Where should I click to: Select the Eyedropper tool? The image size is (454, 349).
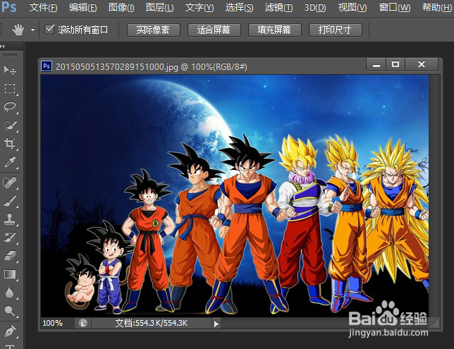point(10,162)
